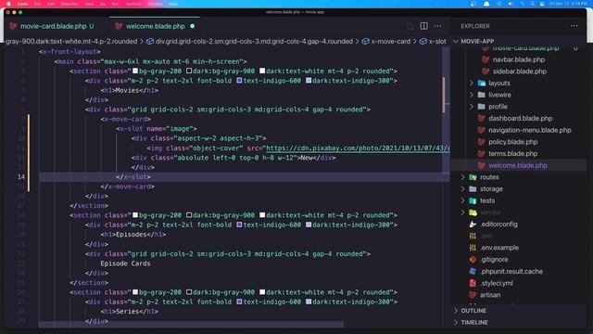Click the profile folder icon
The width and height of the screenshot is (593, 334).
pos(482,107)
